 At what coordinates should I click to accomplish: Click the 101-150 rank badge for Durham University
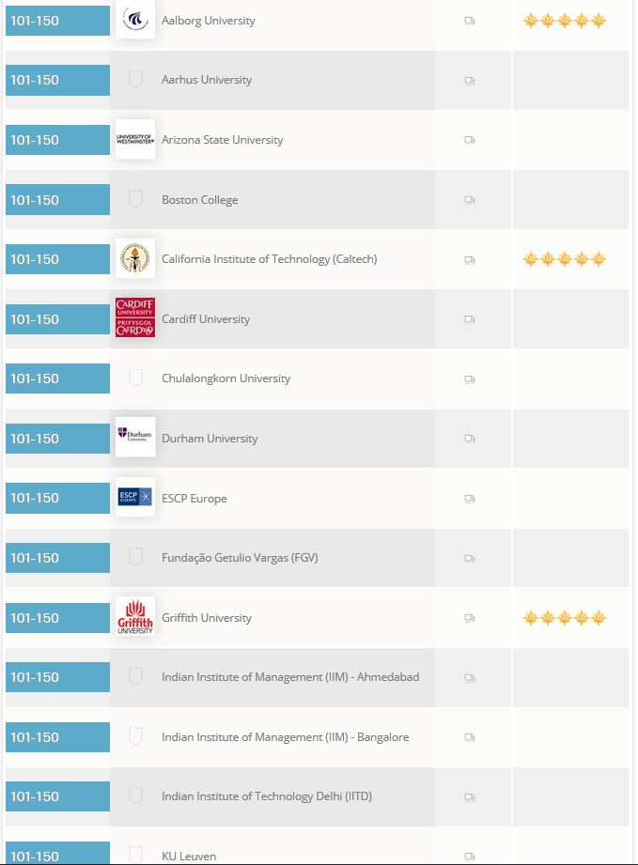pyautogui.click(x=57, y=439)
